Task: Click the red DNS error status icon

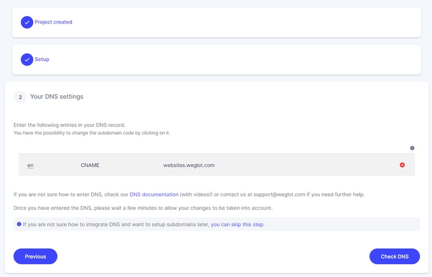Action: 402,165
